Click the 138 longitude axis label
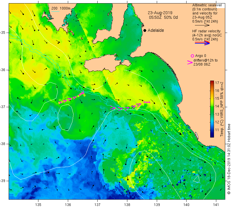Screen dimensions: 231x208 (x=127, y=205)
